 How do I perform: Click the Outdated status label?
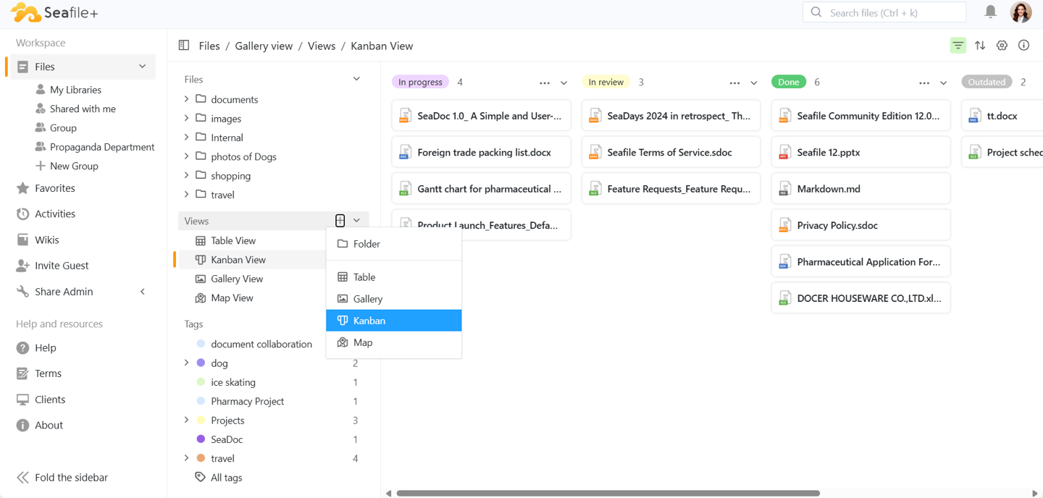pos(987,82)
